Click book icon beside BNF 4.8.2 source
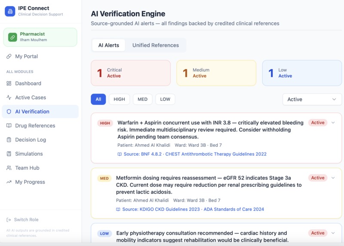 tap(120, 154)
